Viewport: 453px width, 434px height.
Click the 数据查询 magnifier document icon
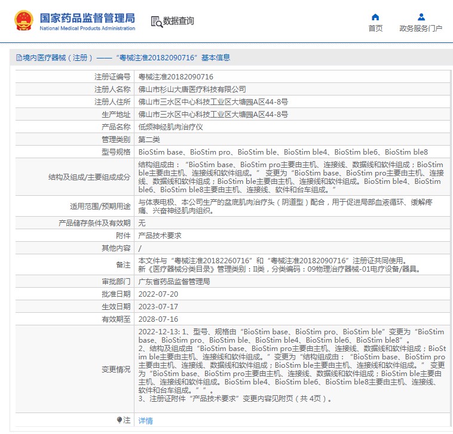tap(157, 21)
